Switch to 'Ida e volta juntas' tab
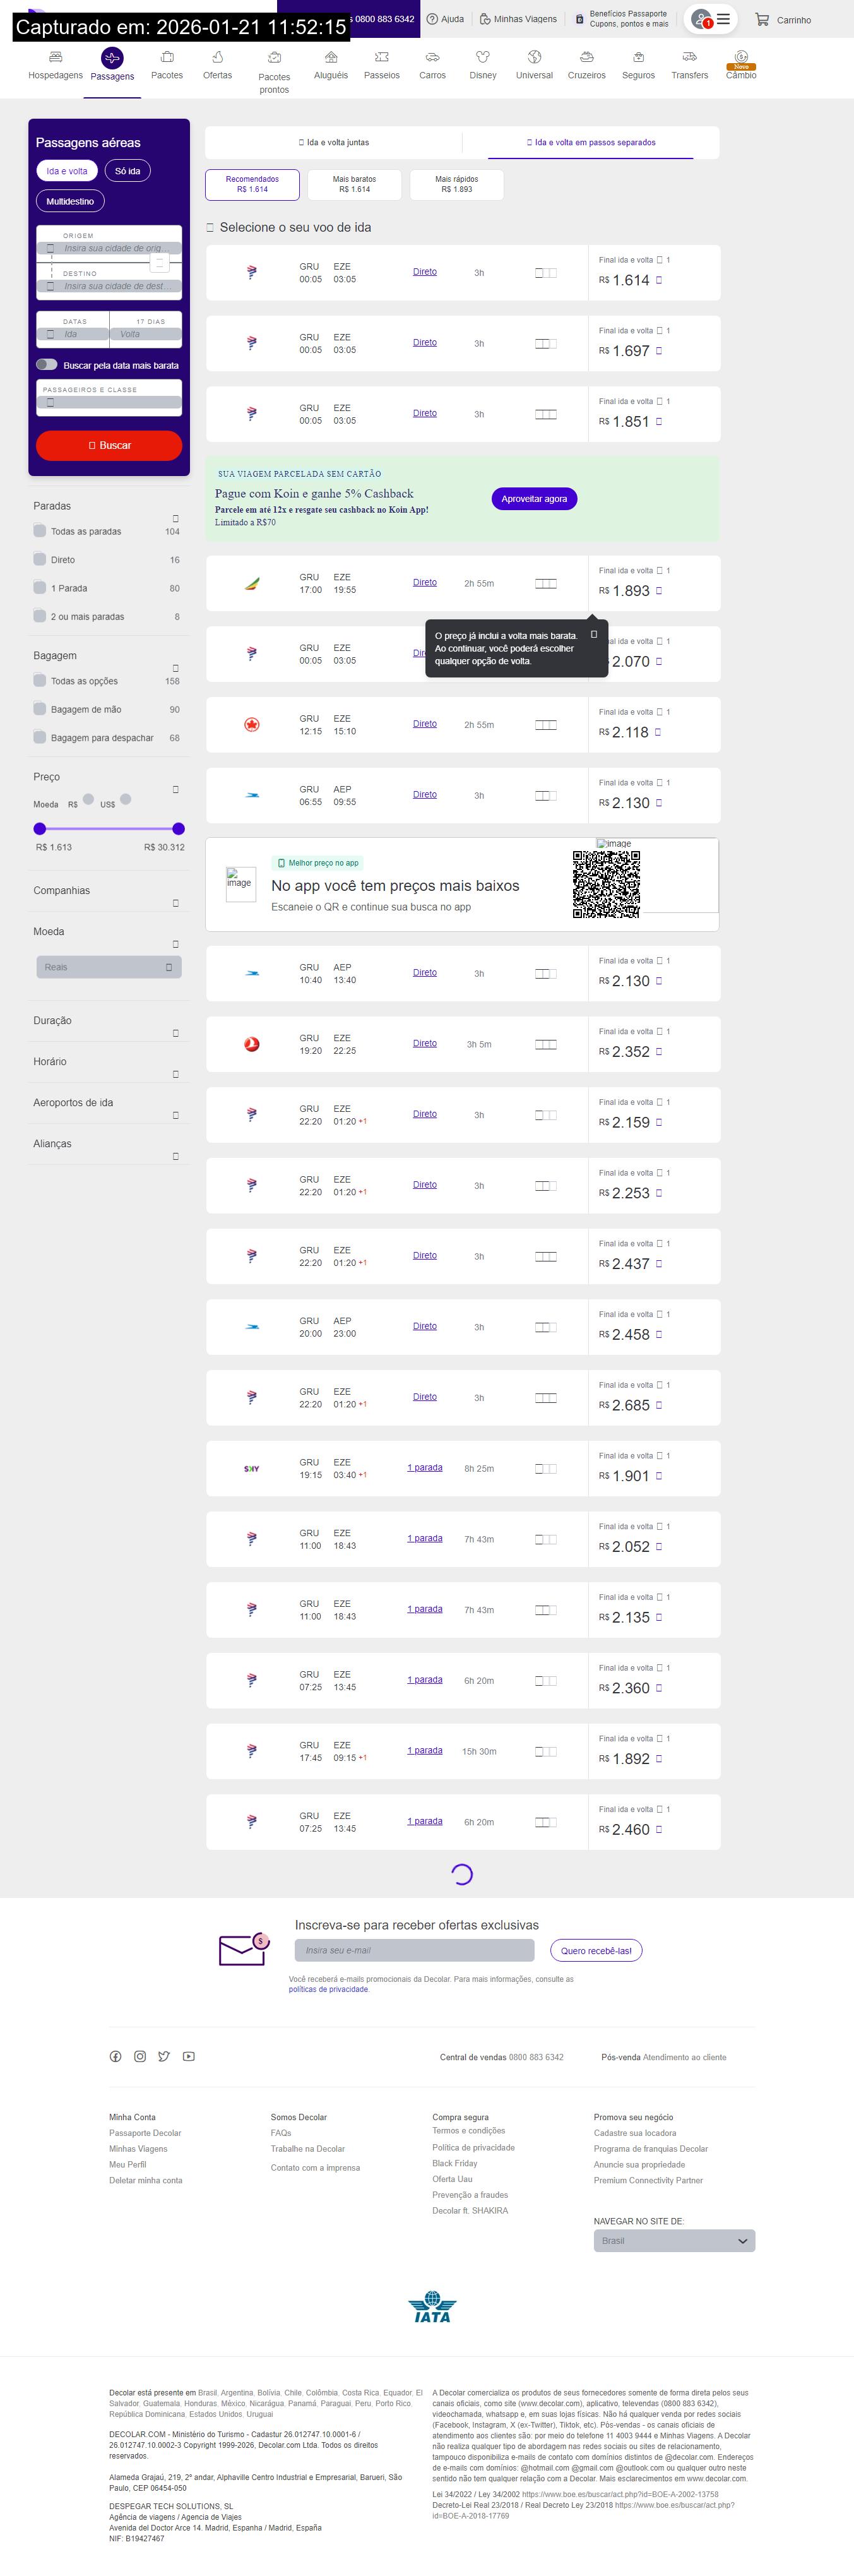 (x=334, y=143)
